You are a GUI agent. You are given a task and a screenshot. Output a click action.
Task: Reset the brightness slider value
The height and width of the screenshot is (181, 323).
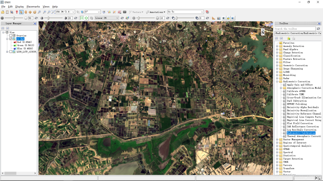[36, 18]
